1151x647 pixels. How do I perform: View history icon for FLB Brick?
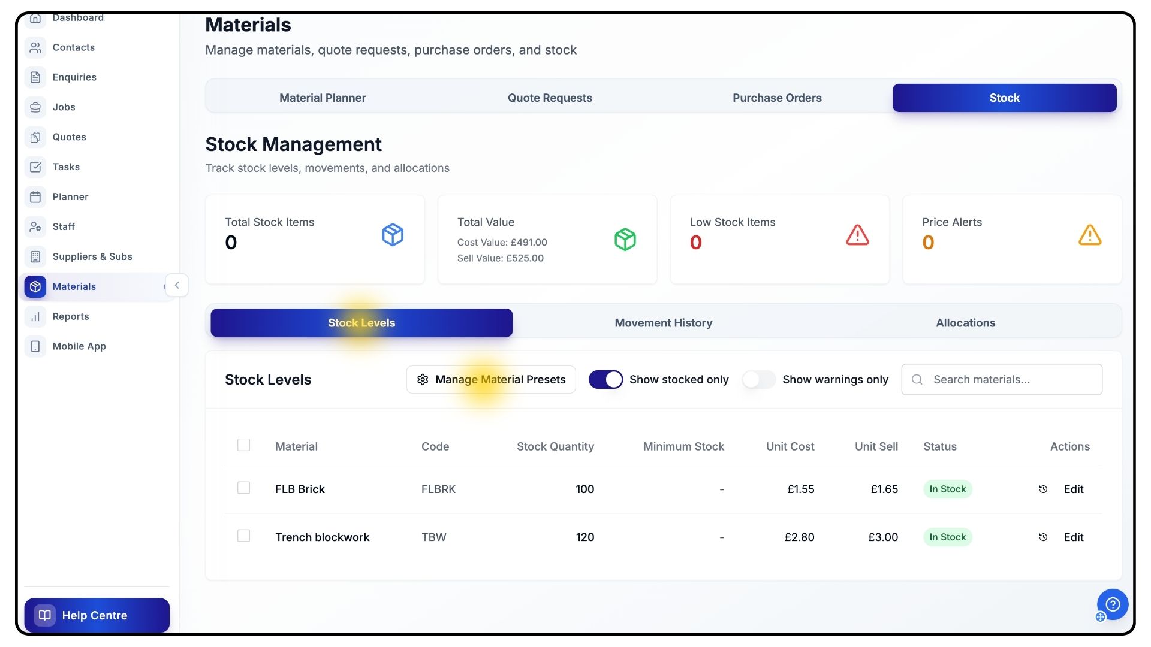tap(1043, 489)
